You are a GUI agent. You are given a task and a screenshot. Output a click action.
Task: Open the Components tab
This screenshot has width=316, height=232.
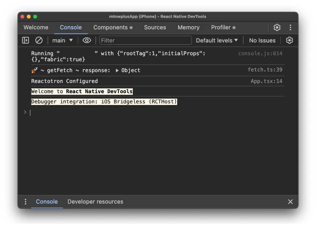tap(113, 27)
